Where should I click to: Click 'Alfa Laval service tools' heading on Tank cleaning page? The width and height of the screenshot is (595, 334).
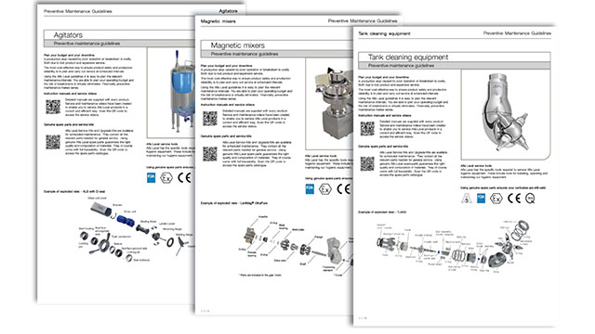[476, 165]
